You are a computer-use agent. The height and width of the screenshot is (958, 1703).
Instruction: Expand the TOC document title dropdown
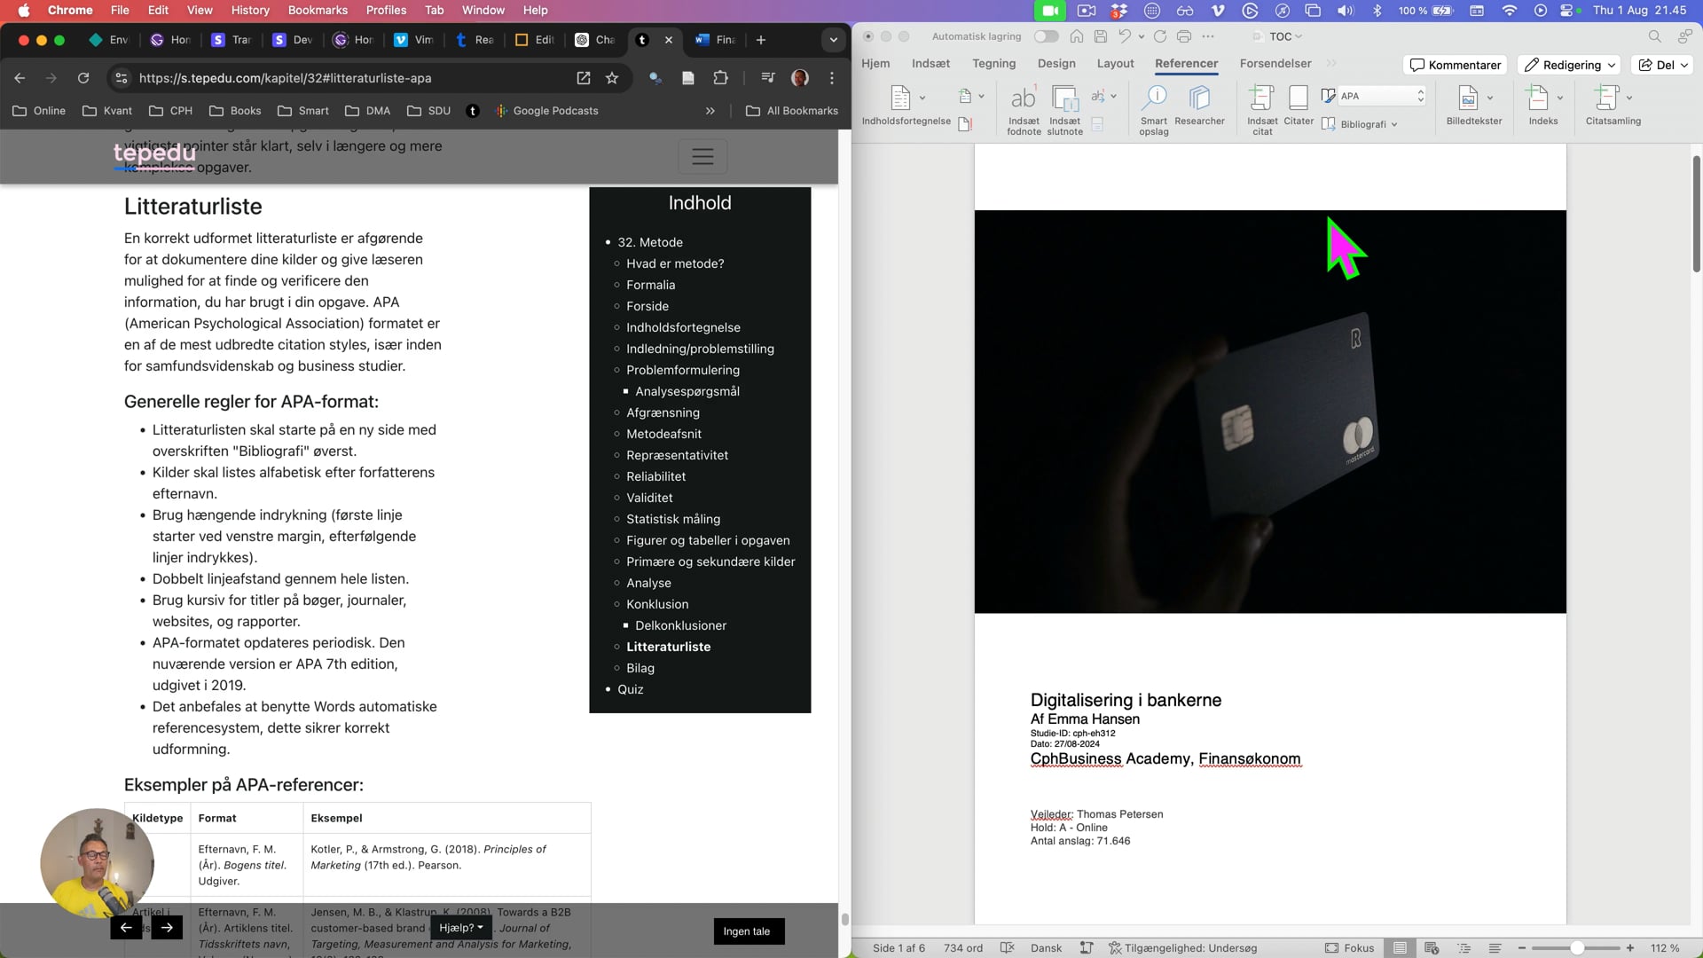(x=1299, y=36)
